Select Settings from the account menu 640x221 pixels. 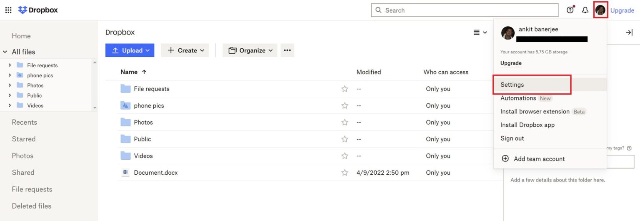coord(512,85)
